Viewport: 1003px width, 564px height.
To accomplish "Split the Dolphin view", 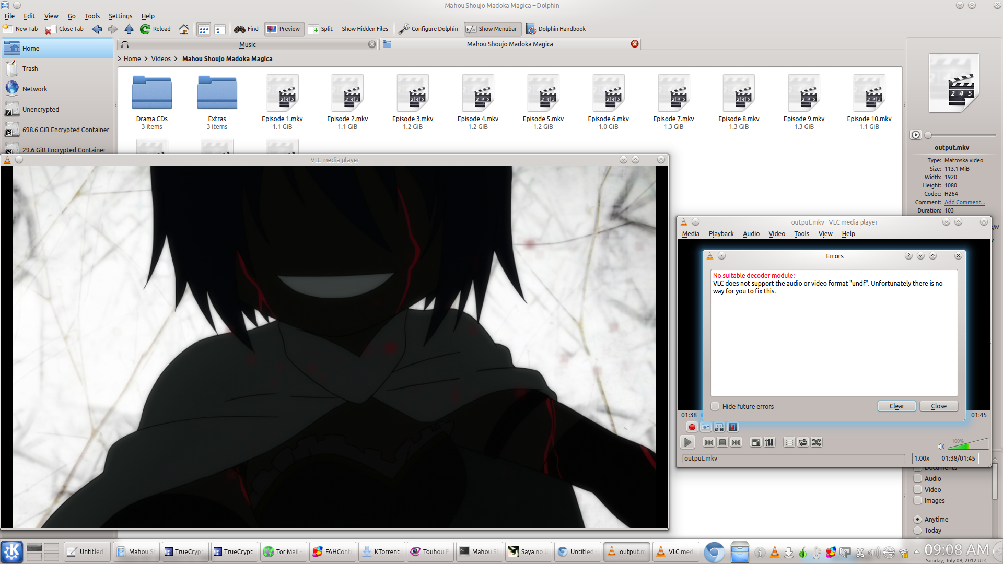I will (x=321, y=29).
